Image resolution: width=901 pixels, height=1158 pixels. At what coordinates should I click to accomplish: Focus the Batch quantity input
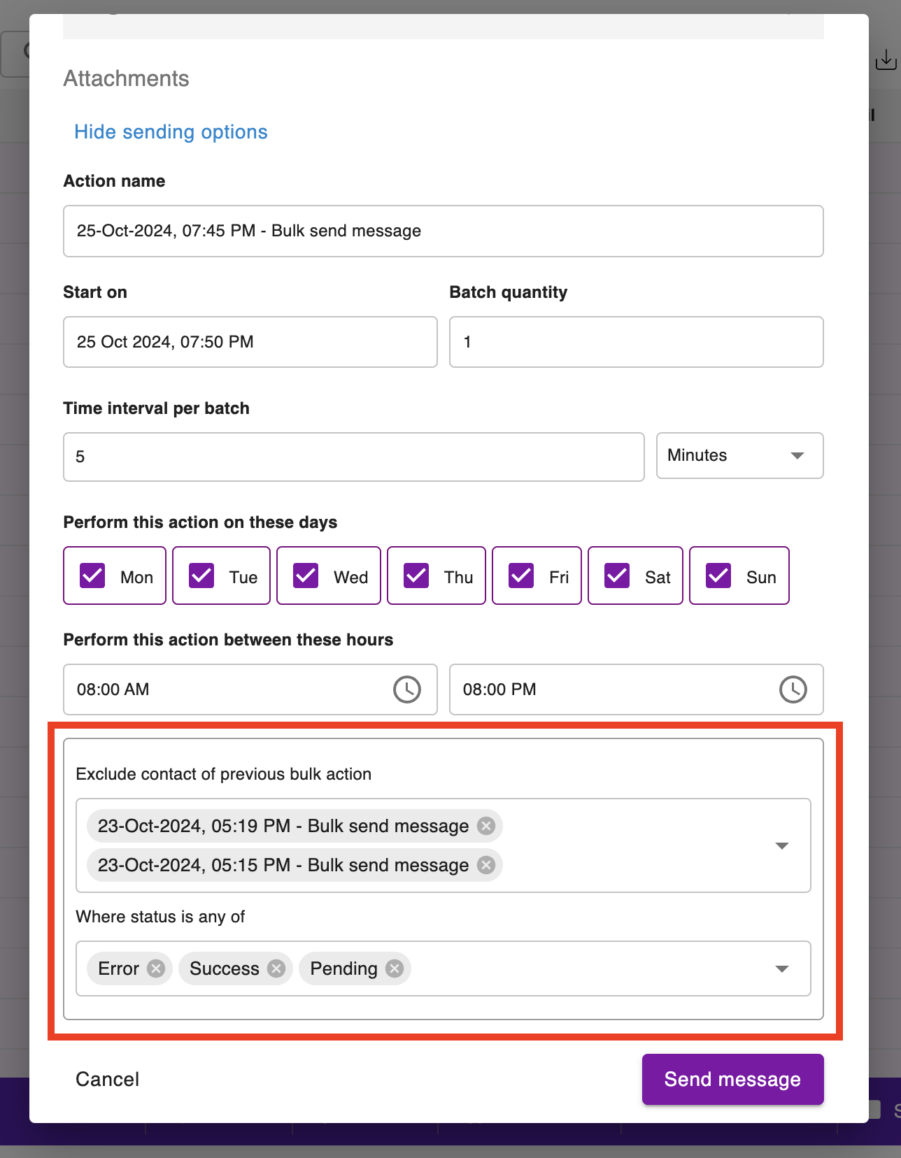636,342
